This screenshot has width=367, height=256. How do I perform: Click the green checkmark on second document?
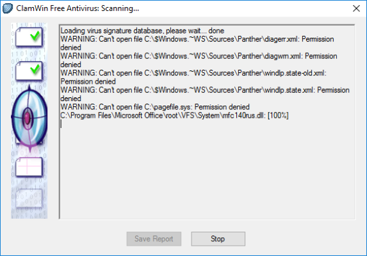[x=35, y=69]
